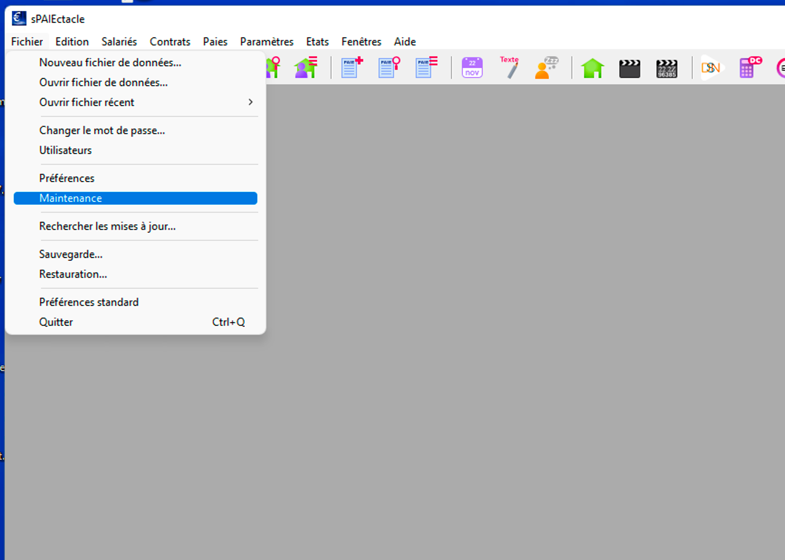Open the Salariés menu

click(x=119, y=42)
